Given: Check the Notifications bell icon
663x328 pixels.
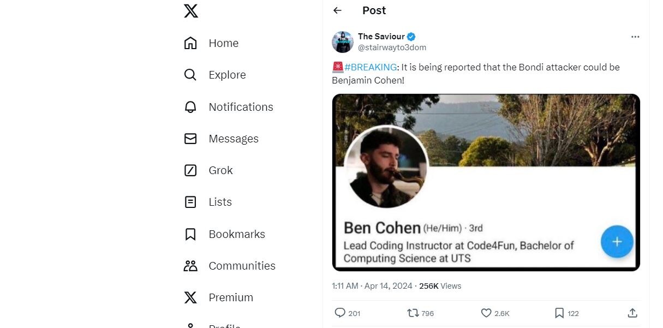Looking at the screenshot, I should click(190, 106).
